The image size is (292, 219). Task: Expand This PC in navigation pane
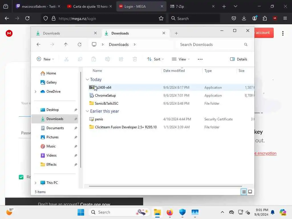pyautogui.click(x=35, y=183)
